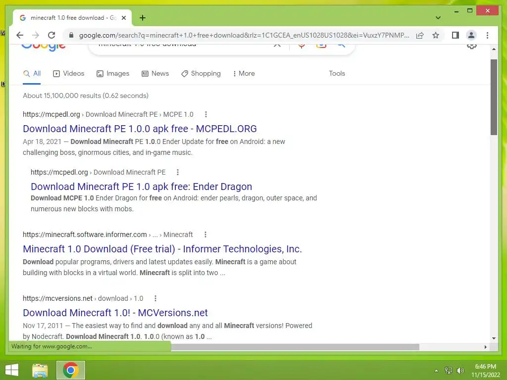
Task: Switch to Videos results tab
Action: [x=68, y=74]
